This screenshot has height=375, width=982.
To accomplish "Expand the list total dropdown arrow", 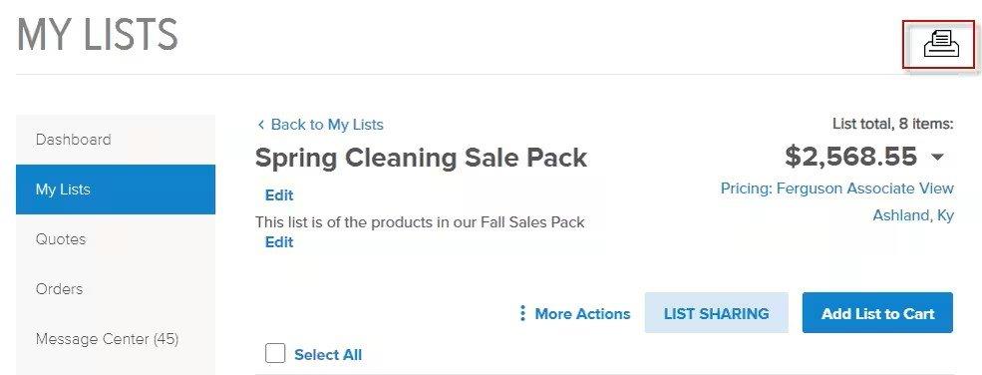I will 937,158.
